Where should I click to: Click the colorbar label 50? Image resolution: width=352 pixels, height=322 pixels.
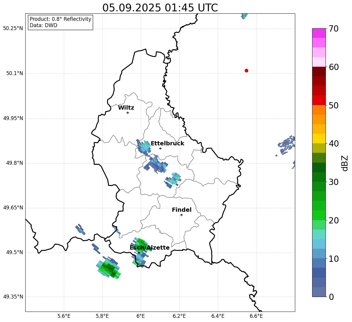pyautogui.click(x=334, y=105)
